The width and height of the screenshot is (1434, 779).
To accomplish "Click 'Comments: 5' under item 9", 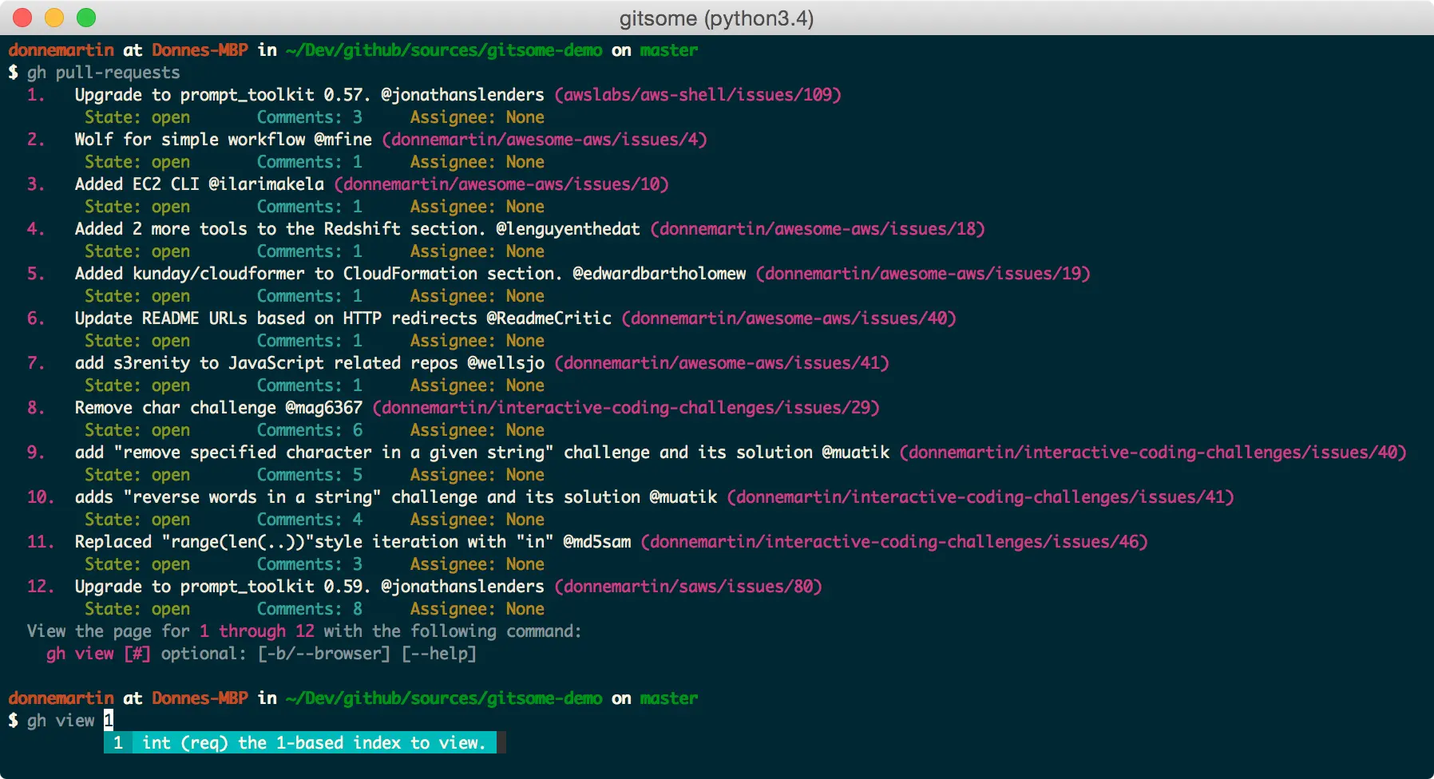I will pos(310,475).
